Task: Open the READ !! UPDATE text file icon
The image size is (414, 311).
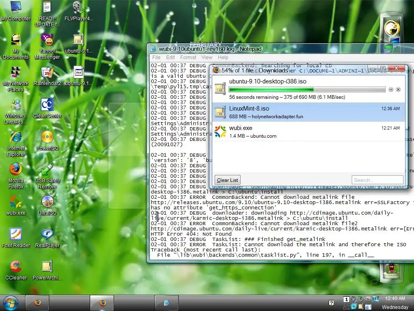Action: point(47,14)
